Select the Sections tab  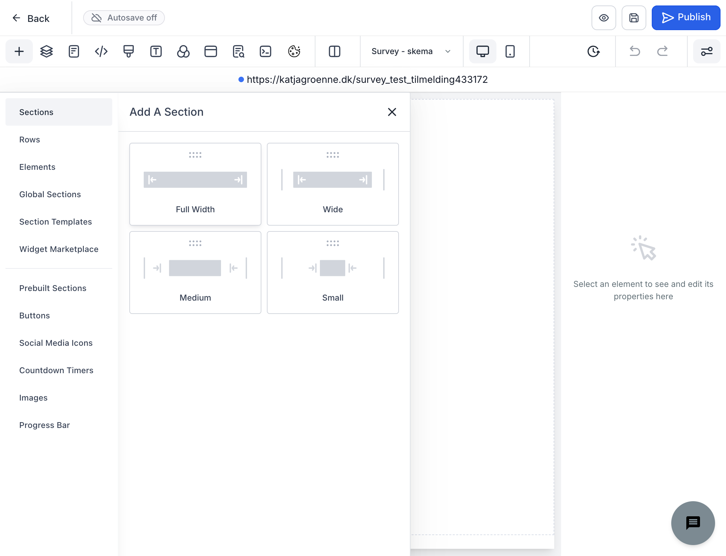(59, 112)
